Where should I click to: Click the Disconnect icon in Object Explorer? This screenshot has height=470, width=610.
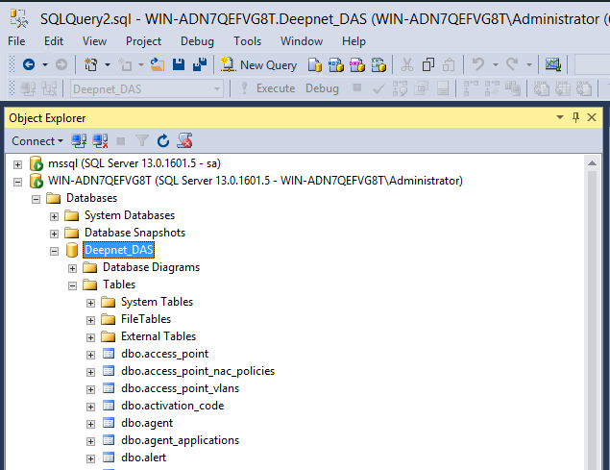(x=100, y=140)
